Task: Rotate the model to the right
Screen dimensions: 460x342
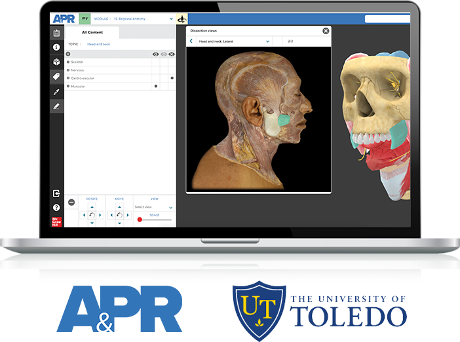Action: click(x=100, y=215)
